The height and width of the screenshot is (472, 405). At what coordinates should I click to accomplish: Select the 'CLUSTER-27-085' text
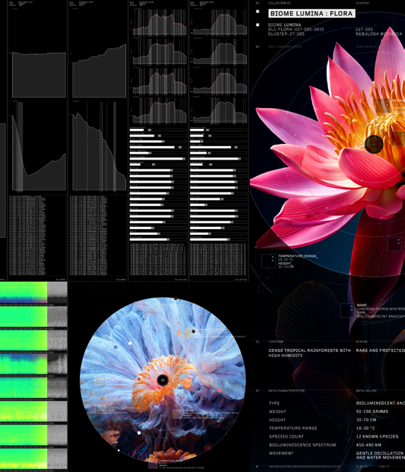286,34
